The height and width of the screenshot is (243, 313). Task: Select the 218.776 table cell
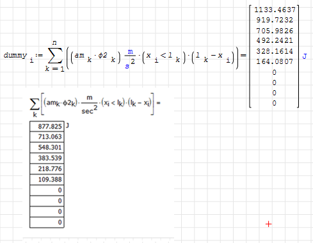[47, 169]
